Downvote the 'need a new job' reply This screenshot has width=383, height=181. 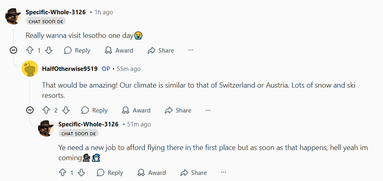pyautogui.click(x=81, y=173)
